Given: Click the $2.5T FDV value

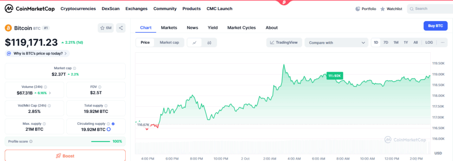Looking at the screenshot, I should pyautogui.click(x=96, y=93).
